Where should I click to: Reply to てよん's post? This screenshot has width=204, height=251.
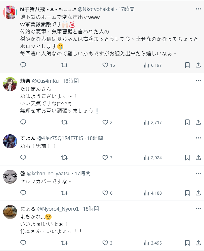pyautogui.click(x=23, y=158)
